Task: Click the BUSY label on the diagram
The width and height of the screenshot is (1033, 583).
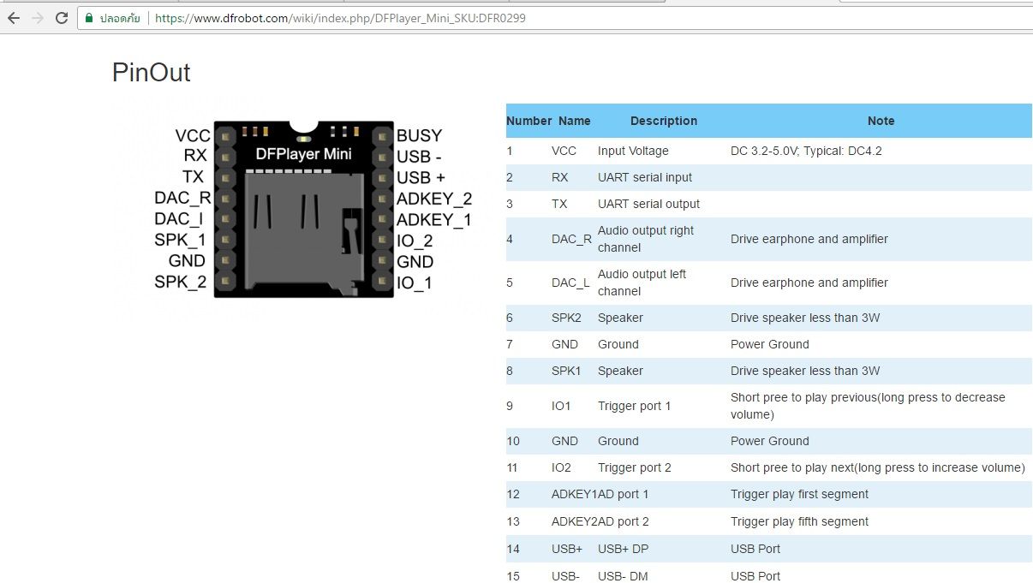Action: (x=419, y=135)
